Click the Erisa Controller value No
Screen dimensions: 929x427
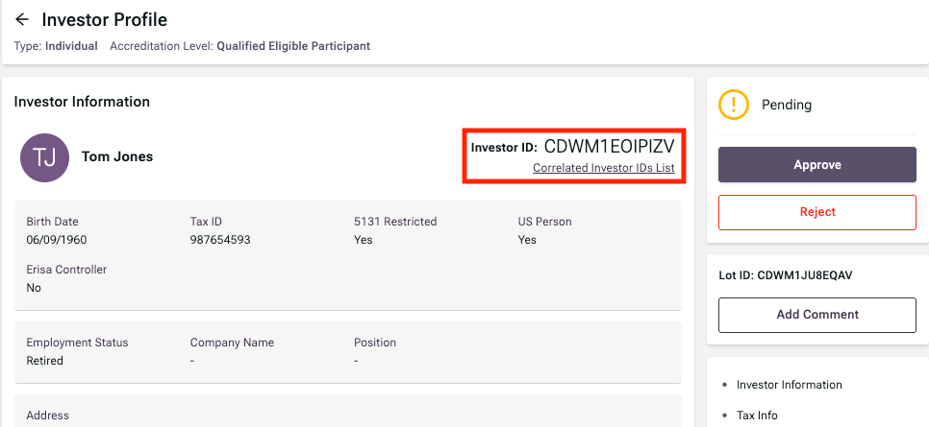[34, 288]
